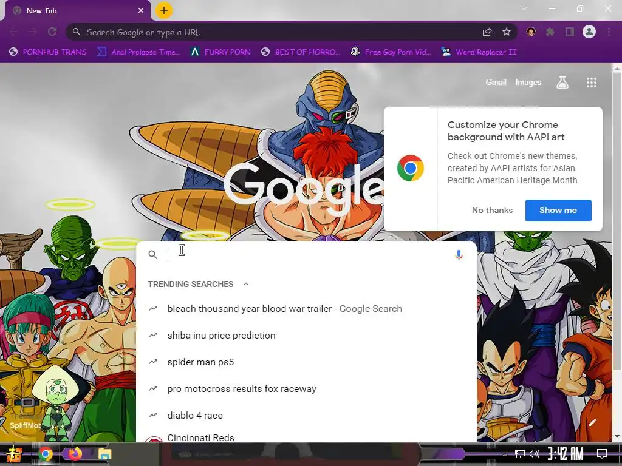The height and width of the screenshot is (466, 622).
Task: Open File Explorer from the taskbar
Action: pyautogui.click(x=104, y=454)
